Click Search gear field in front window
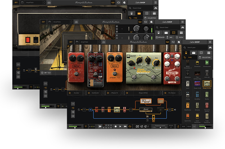The height and width of the screenshot is (149, 225). [x=195, y=47]
